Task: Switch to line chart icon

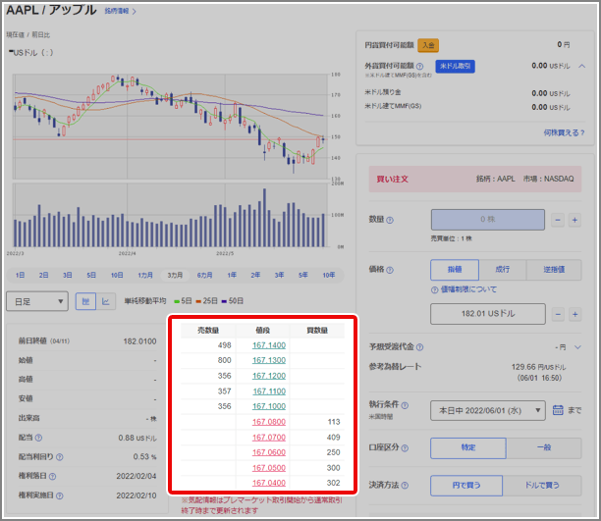Action: click(x=106, y=301)
